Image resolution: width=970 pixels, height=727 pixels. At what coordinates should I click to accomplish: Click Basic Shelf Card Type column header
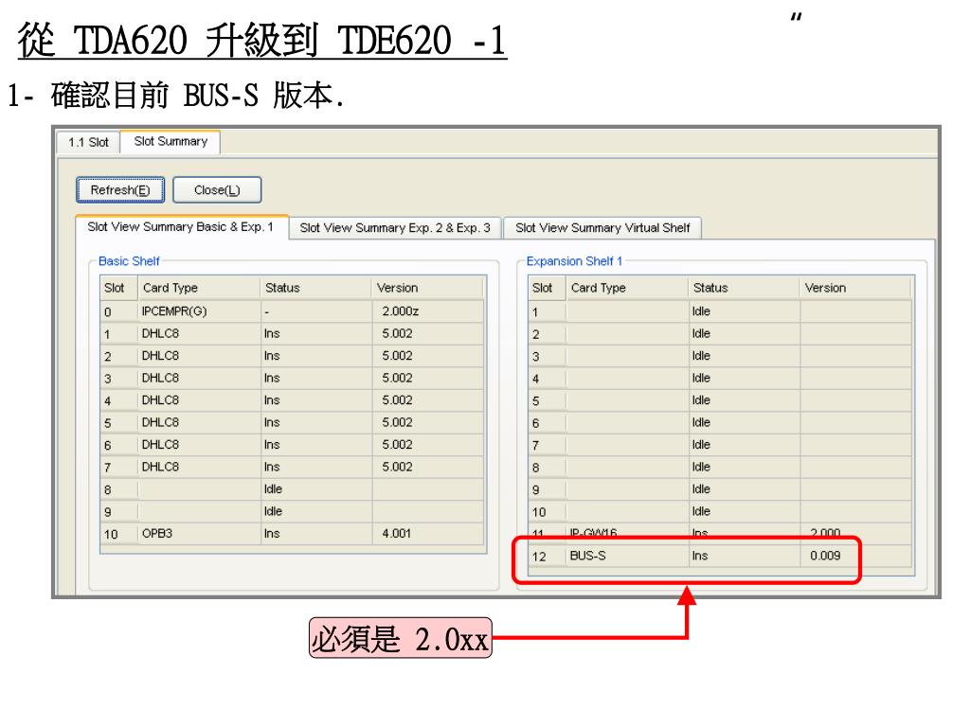click(x=170, y=289)
